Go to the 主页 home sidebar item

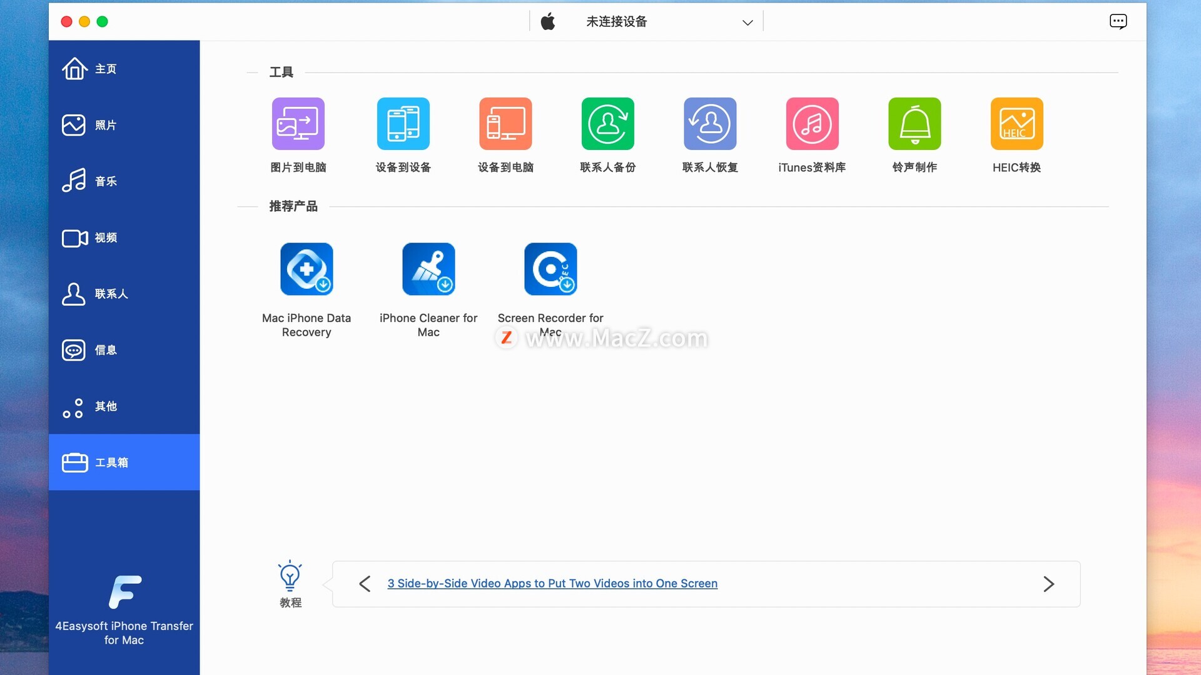click(124, 69)
